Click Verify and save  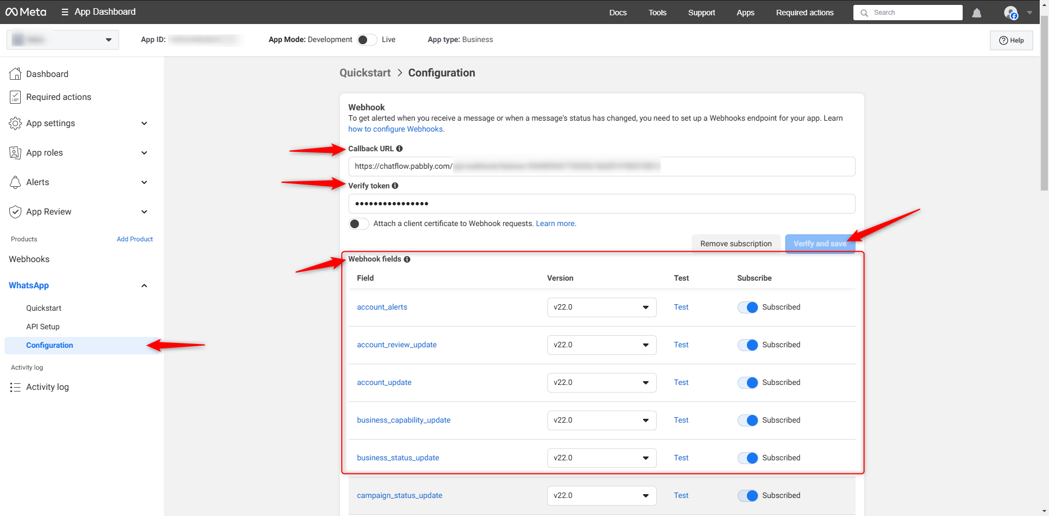820,244
